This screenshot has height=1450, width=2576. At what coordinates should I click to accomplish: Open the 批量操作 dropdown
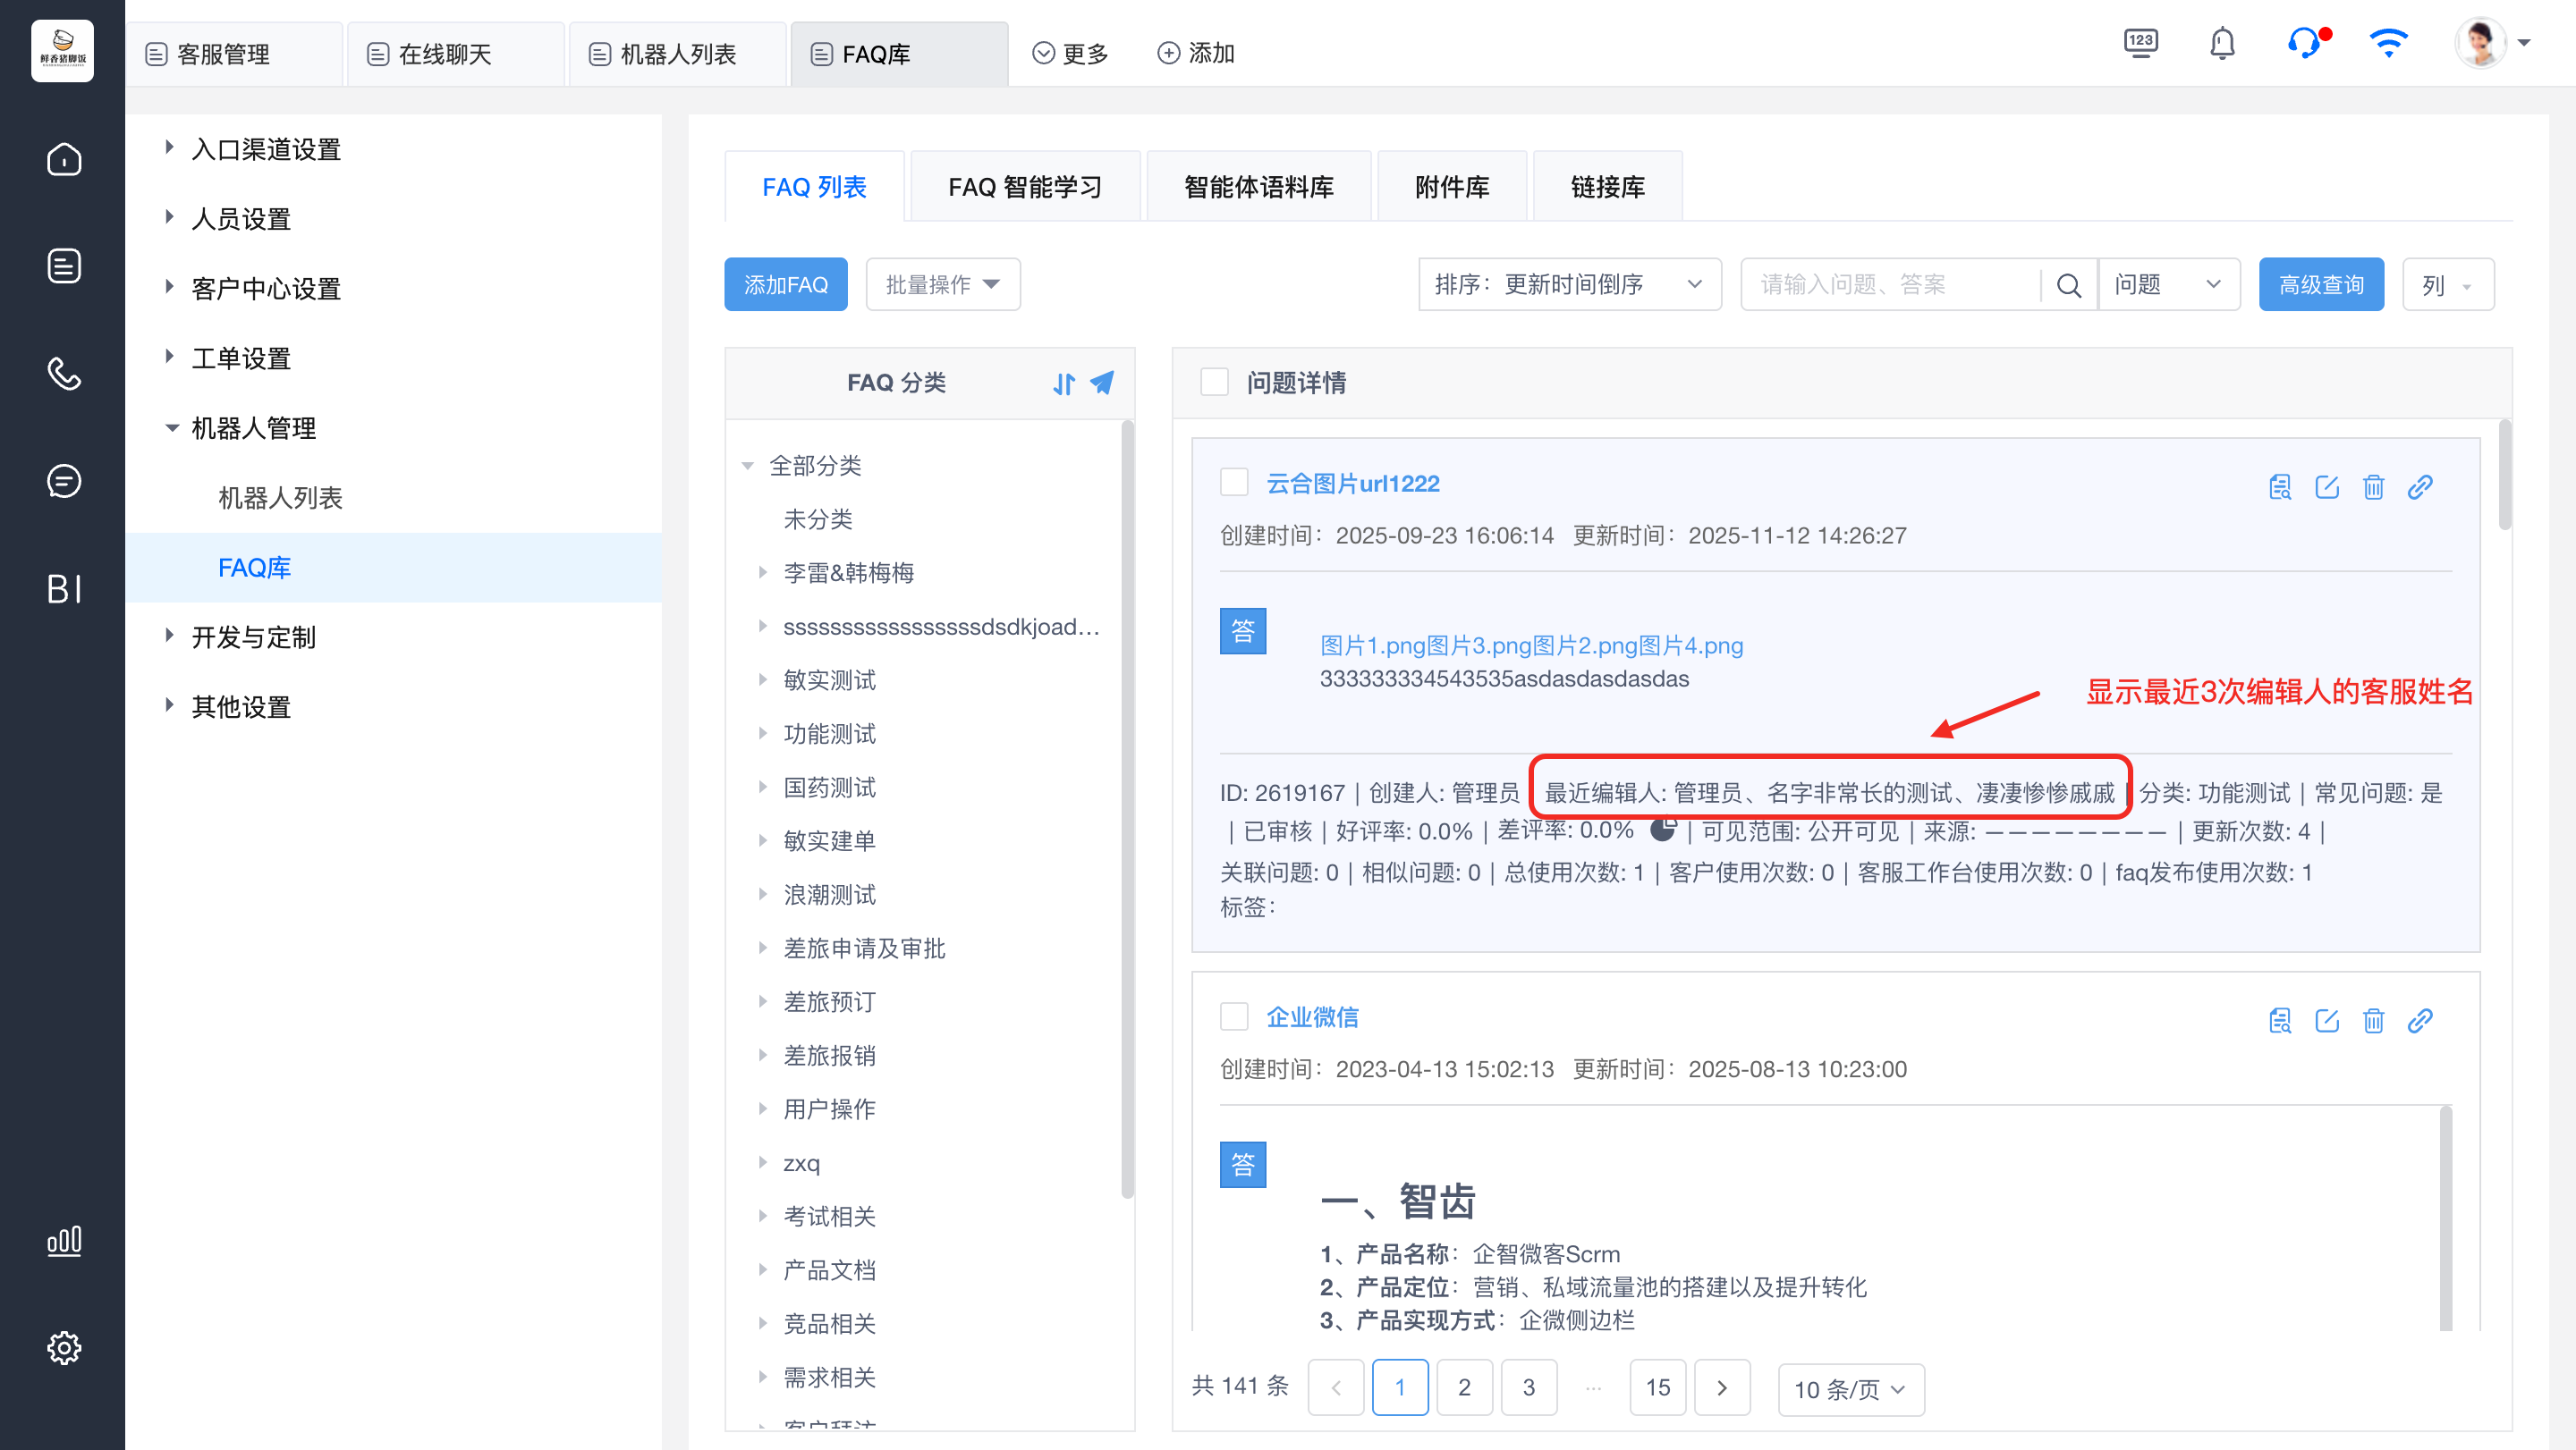[x=942, y=285]
